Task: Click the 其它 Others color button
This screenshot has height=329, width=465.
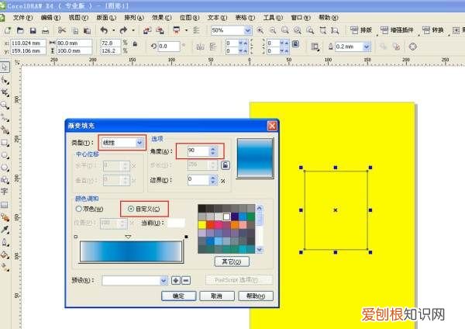Action: point(232,261)
